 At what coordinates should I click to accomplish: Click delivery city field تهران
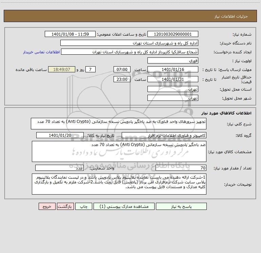point(173,98)
